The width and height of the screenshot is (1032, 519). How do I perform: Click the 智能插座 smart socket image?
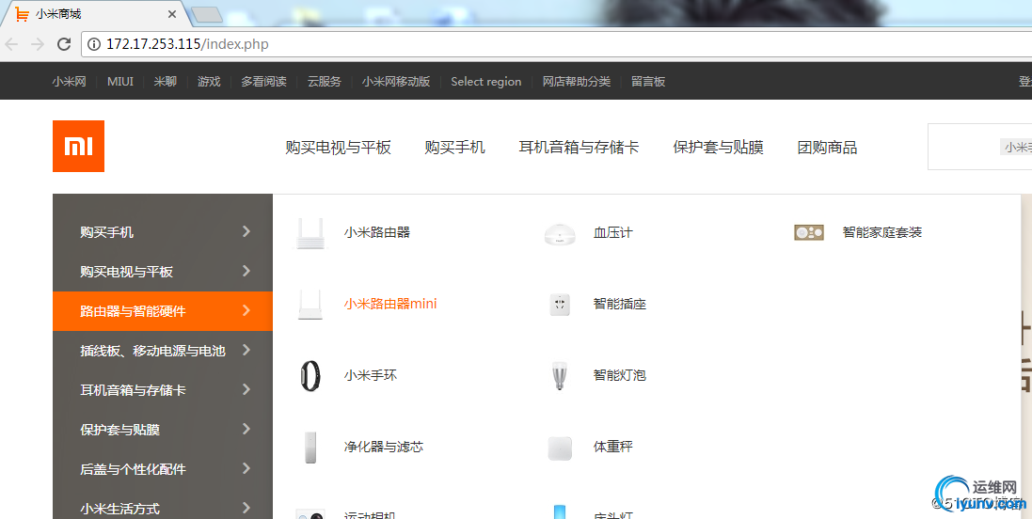560,304
